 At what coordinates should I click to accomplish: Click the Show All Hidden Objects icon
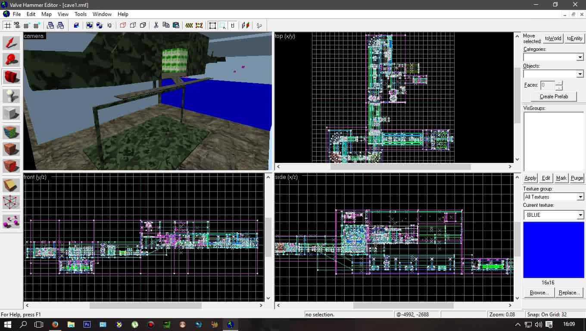tap(143, 25)
